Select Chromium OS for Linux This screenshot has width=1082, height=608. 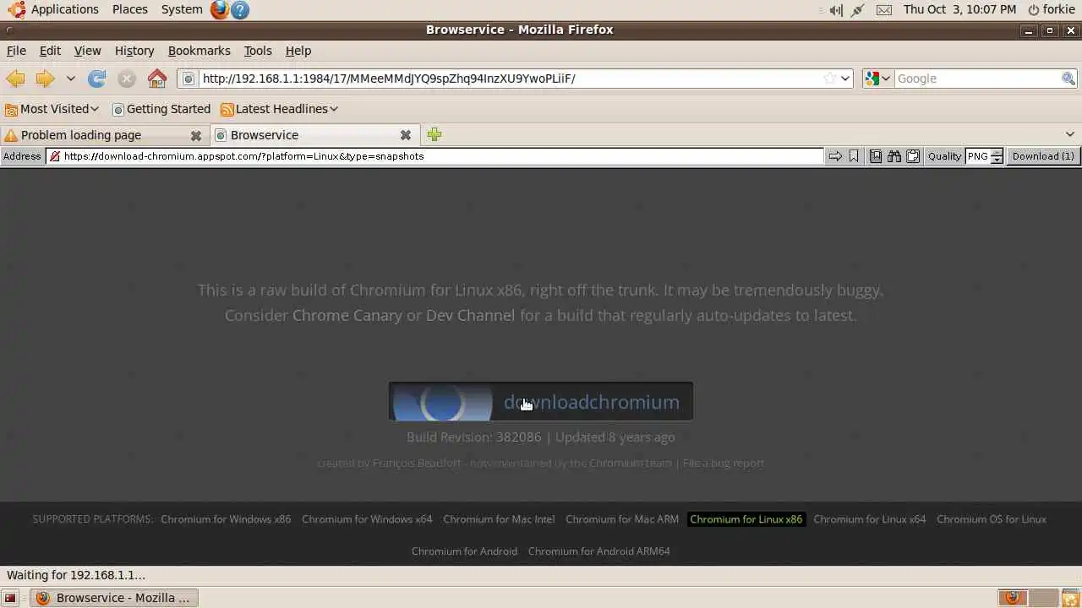pos(992,519)
